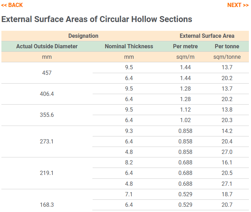Image resolution: width=251 pixels, height=212 pixels.
Task: Select the 9.3 nominal thickness value
Action: [129, 131]
